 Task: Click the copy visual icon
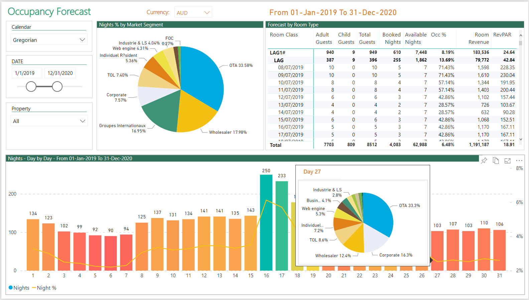tap(496, 161)
